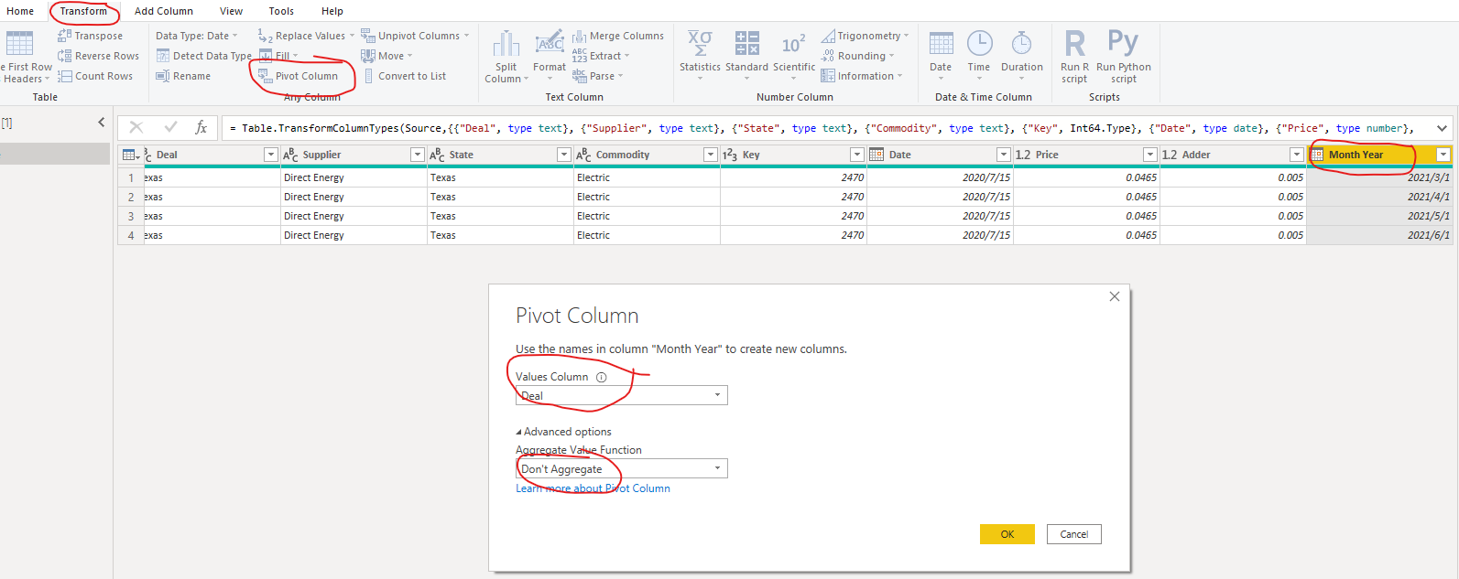Open Aggregate Value Function combo box
Screen dimensions: 1459x579
622,468
